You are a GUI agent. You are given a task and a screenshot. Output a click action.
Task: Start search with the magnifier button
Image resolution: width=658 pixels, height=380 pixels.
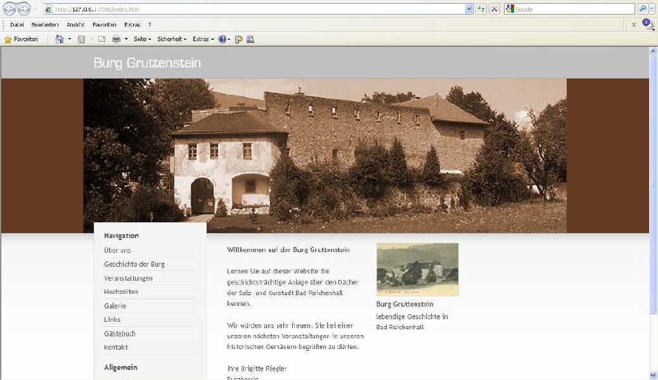pos(643,9)
